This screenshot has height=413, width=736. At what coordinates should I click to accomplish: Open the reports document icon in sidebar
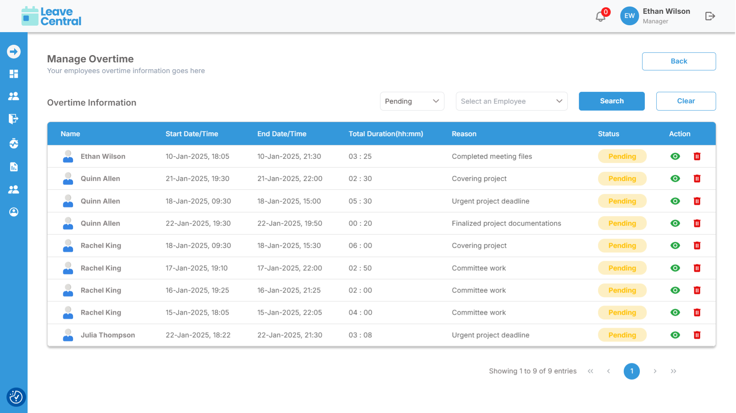tap(14, 167)
